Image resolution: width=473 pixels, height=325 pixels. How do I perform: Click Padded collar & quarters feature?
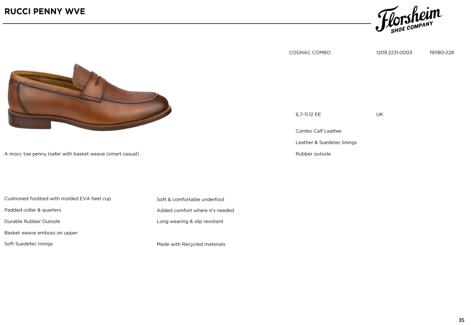click(x=32, y=210)
